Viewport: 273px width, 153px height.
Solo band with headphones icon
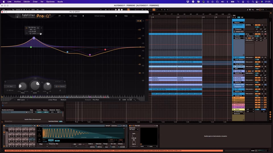38,28
